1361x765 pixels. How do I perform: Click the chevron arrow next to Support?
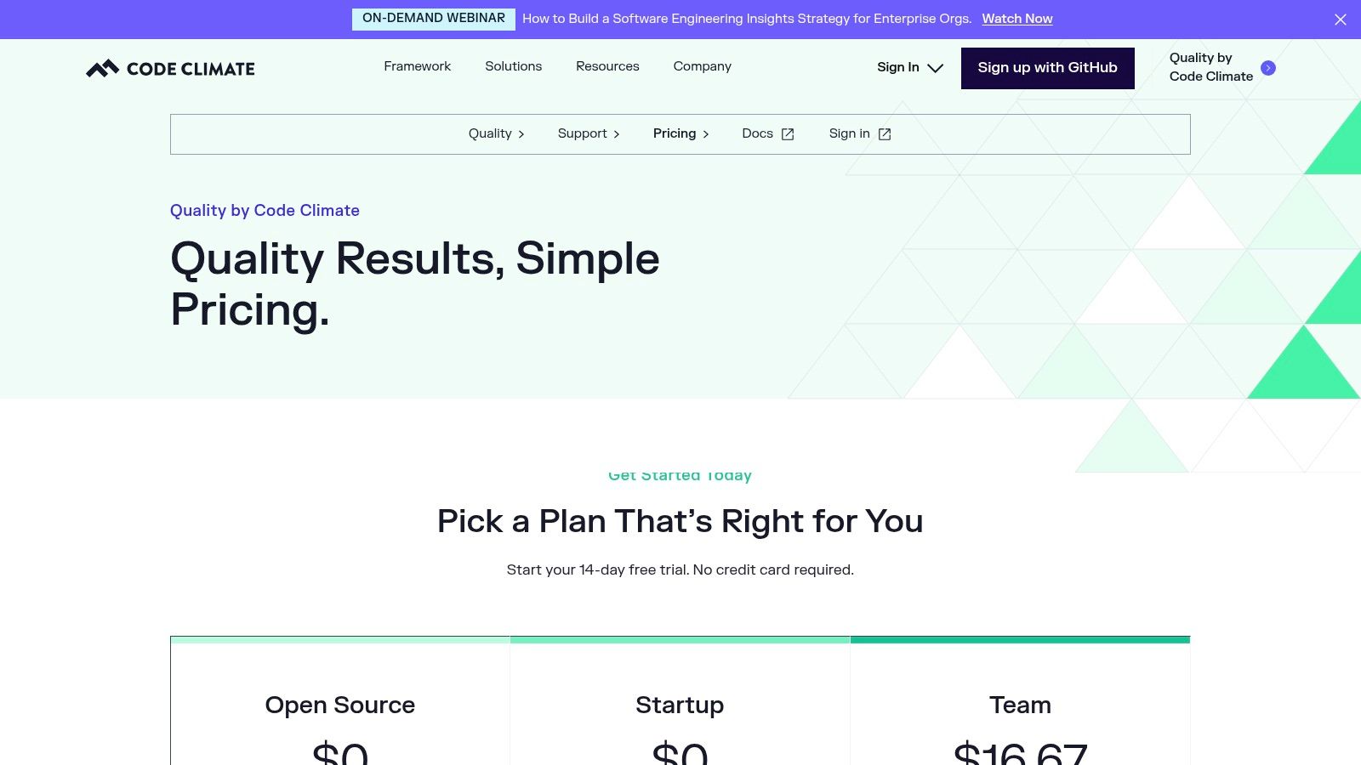point(617,134)
